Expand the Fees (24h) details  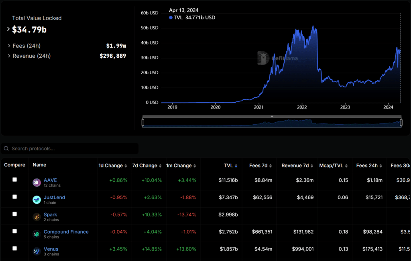click(9, 46)
